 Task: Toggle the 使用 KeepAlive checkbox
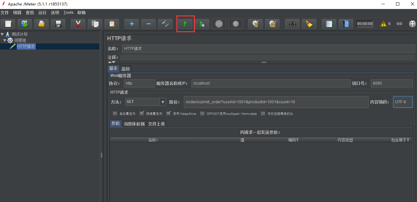pos(169,114)
